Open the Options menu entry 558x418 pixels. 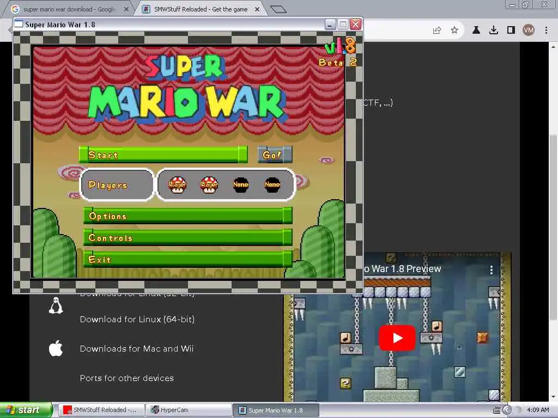(x=188, y=216)
